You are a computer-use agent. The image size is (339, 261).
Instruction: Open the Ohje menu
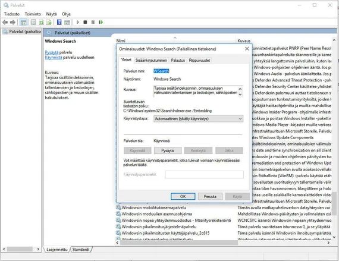pos(66,14)
